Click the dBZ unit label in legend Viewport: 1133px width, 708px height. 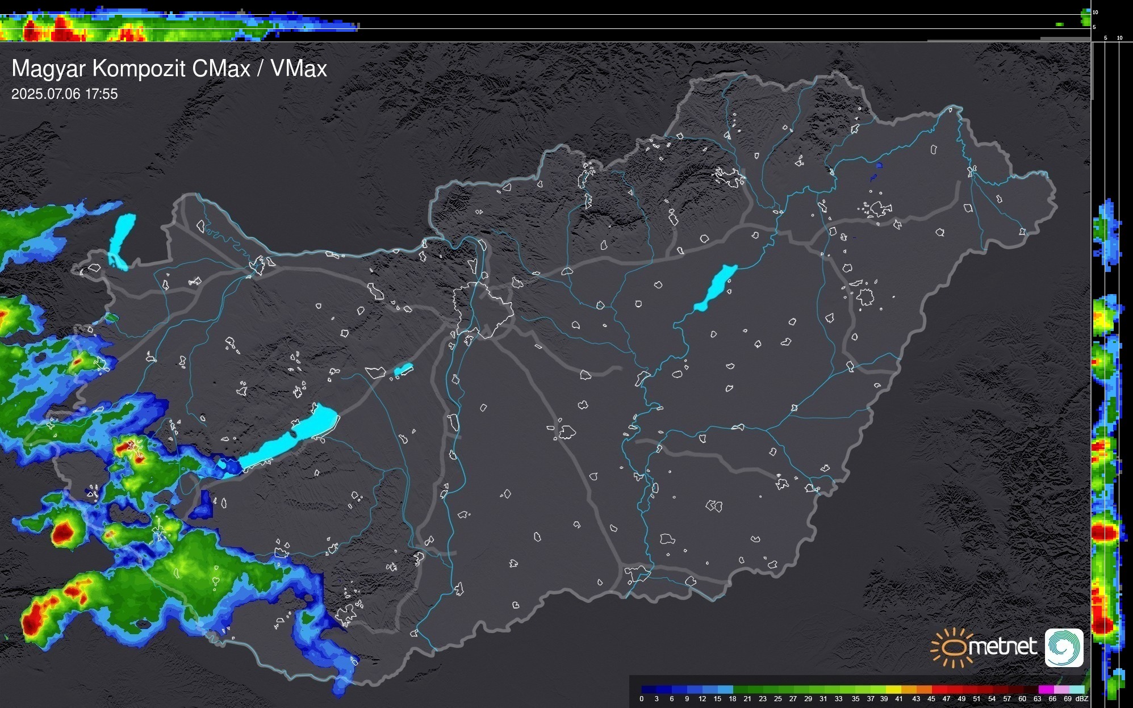(1082, 699)
